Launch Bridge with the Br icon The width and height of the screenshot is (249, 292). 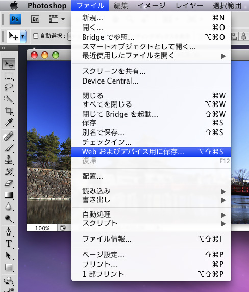click(35, 19)
